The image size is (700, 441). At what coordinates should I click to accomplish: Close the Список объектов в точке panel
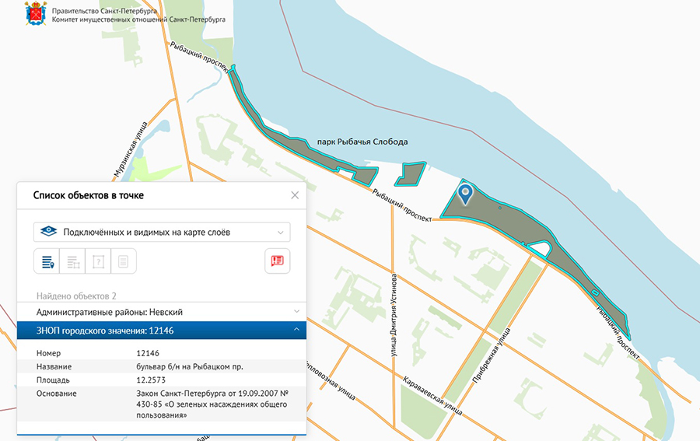coord(295,195)
